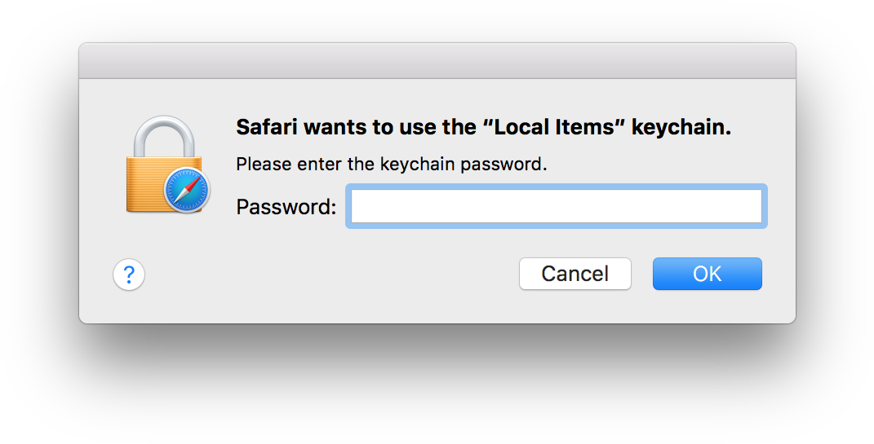The width and height of the screenshot is (874, 444).
Task: Confirm the keychain password with OK
Action: click(x=708, y=274)
